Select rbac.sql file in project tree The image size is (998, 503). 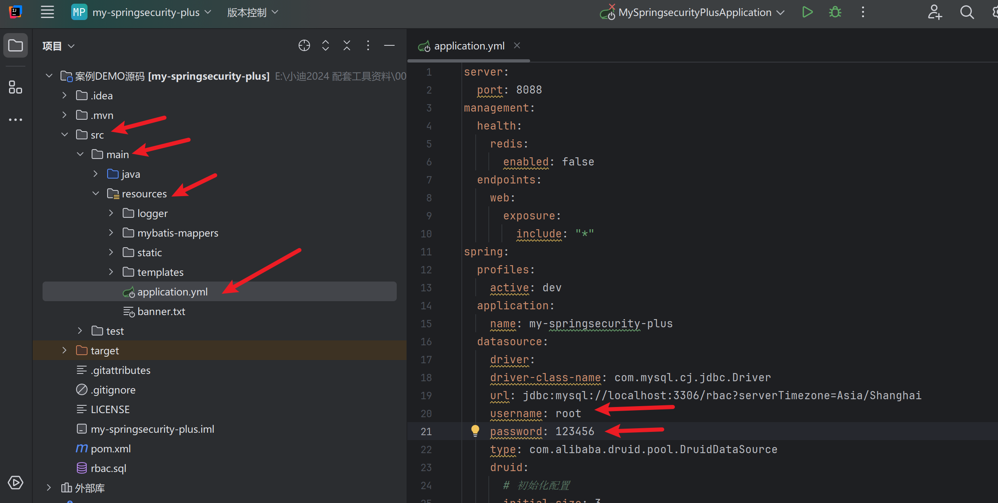tap(108, 468)
